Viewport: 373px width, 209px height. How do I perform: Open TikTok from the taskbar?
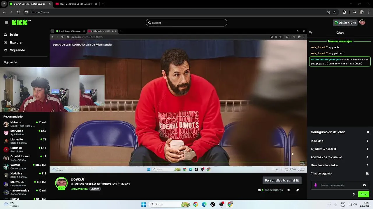pos(213,204)
